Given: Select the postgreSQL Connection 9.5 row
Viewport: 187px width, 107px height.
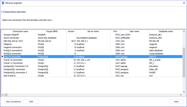Looking at the screenshot, I should (93, 66).
